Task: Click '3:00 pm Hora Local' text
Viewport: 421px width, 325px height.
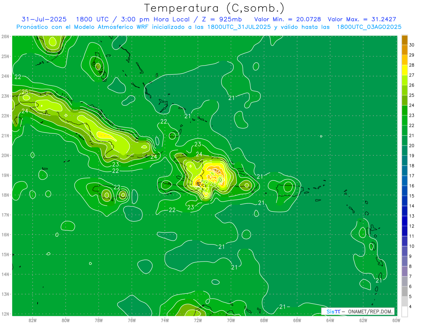Action: pos(155,19)
